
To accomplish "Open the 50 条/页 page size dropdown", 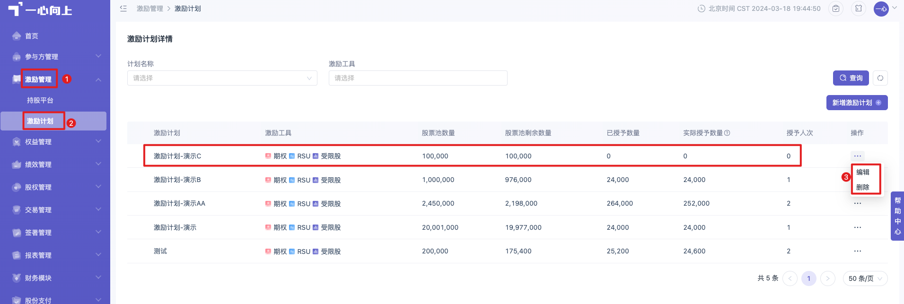I will click(865, 278).
